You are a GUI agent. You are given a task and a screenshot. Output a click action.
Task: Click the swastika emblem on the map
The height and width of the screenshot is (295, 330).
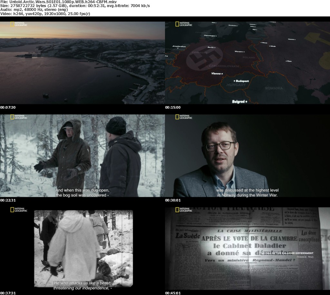204,58
